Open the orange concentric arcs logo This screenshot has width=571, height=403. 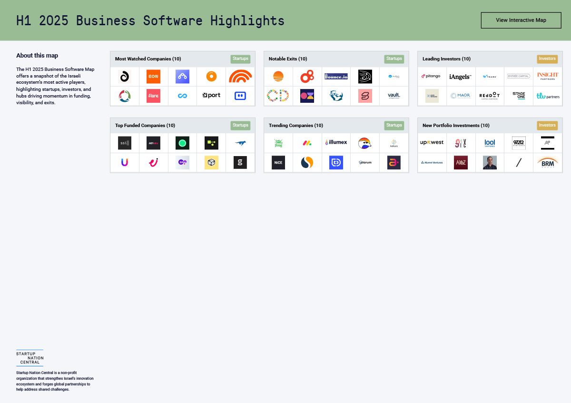(240, 76)
